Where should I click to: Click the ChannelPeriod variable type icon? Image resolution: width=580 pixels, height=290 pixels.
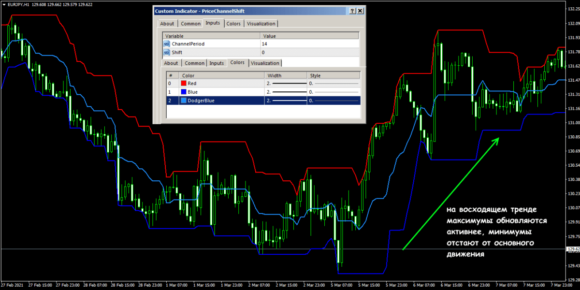[167, 44]
